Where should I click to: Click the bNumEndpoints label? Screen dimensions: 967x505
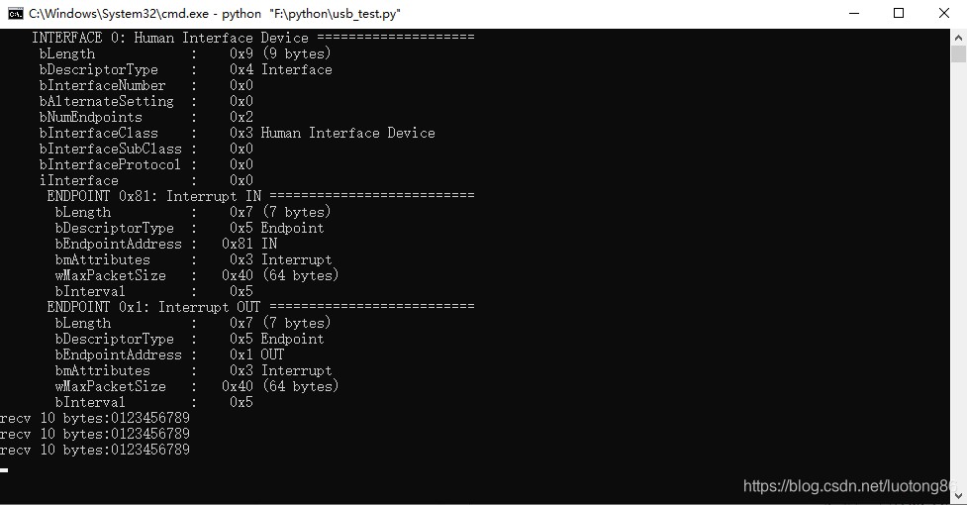pyautogui.click(x=91, y=117)
